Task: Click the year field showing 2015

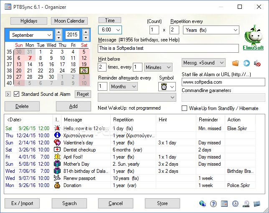Action: coord(72,35)
